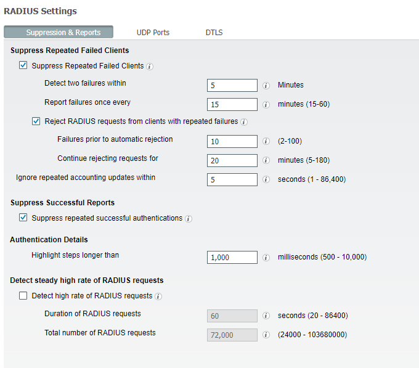
Task: Click the 'seconds (1 - 86,400)' range text
Action: click(x=312, y=179)
